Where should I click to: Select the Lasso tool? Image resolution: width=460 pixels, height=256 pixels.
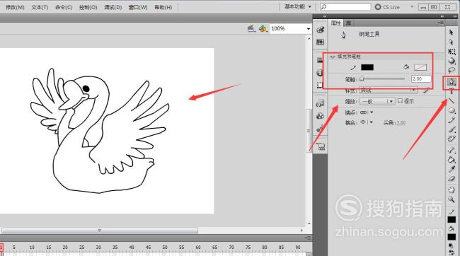pyautogui.click(x=452, y=71)
